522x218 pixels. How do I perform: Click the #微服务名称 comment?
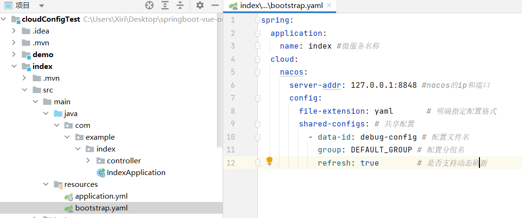358,46
